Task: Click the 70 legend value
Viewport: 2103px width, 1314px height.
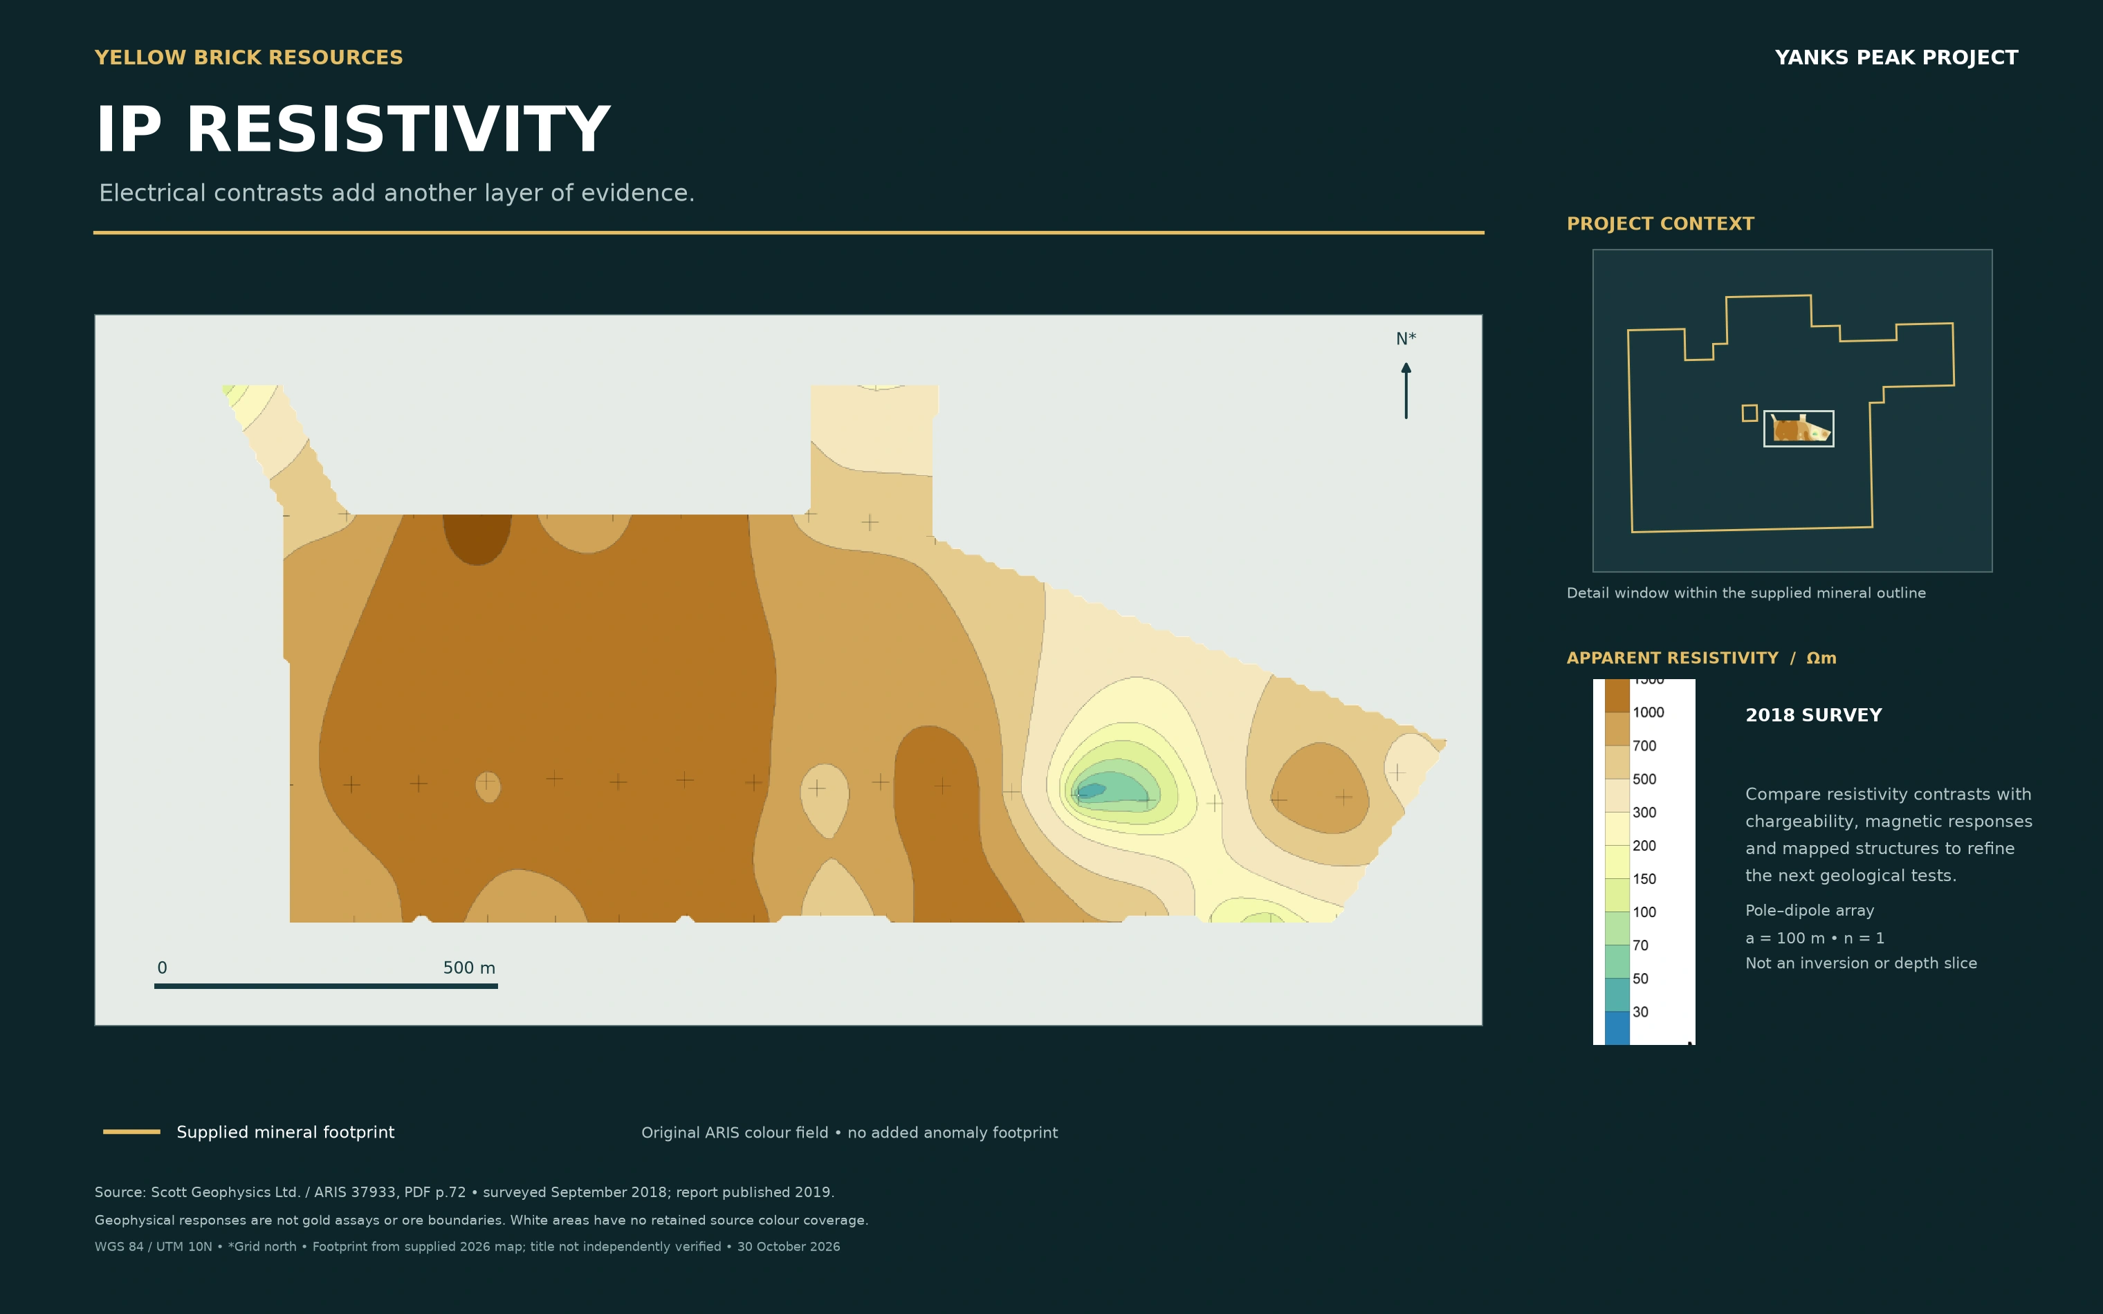Action: [1641, 945]
